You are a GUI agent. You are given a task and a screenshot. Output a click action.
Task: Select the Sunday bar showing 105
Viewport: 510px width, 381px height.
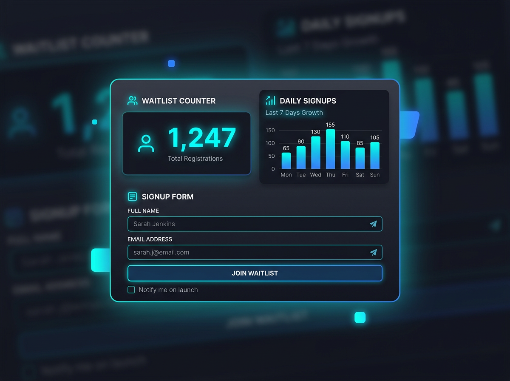375,156
